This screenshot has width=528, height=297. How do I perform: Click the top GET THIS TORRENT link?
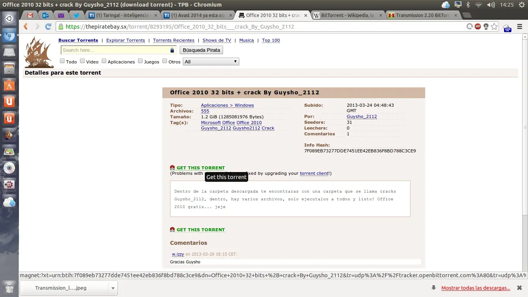tap(201, 168)
